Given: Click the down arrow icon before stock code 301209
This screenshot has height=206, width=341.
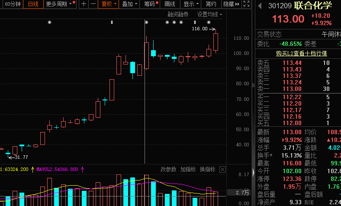Looking at the screenshot, I should pos(260,6).
